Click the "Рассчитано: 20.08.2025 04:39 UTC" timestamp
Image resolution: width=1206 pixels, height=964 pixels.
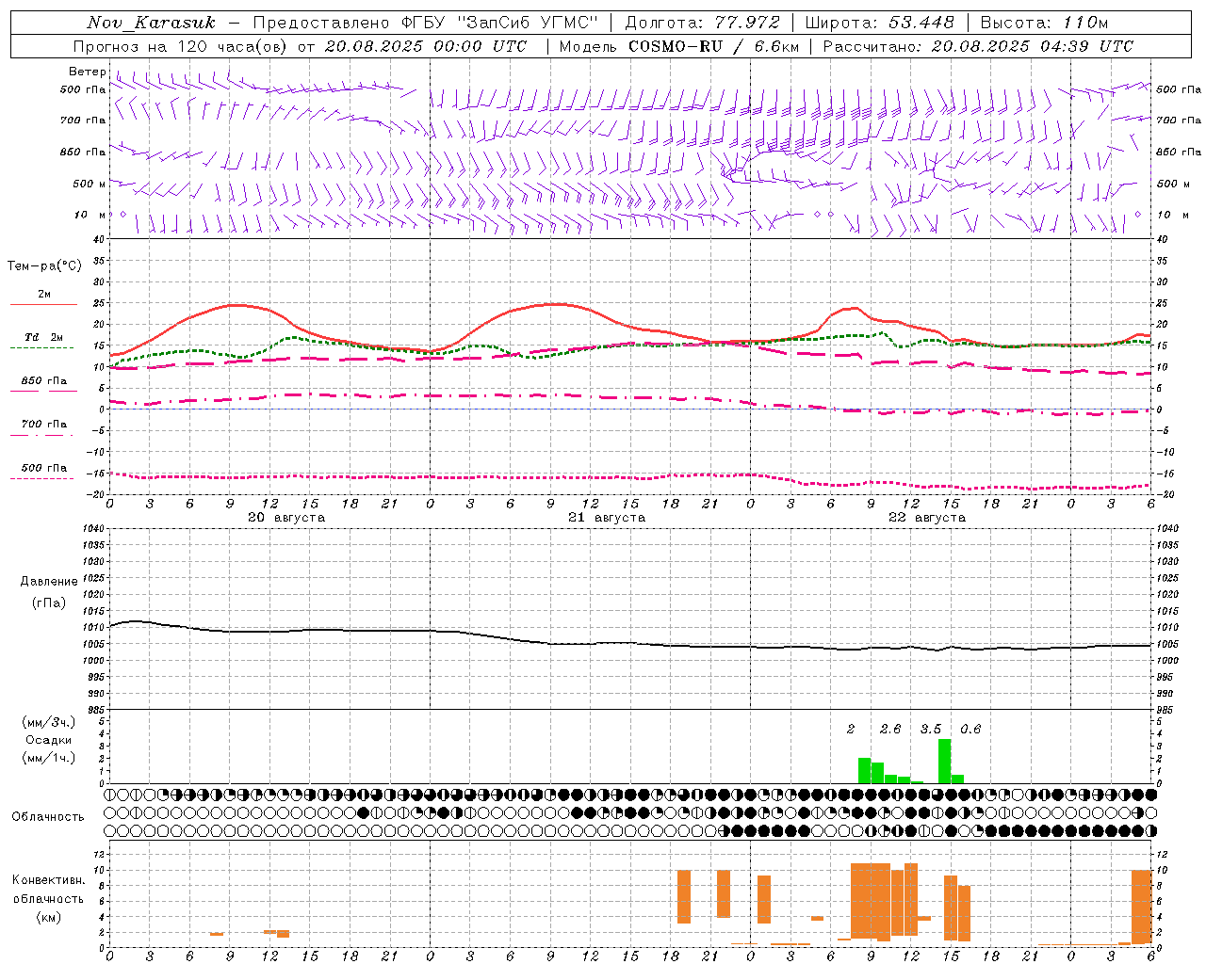(x=978, y=46)
